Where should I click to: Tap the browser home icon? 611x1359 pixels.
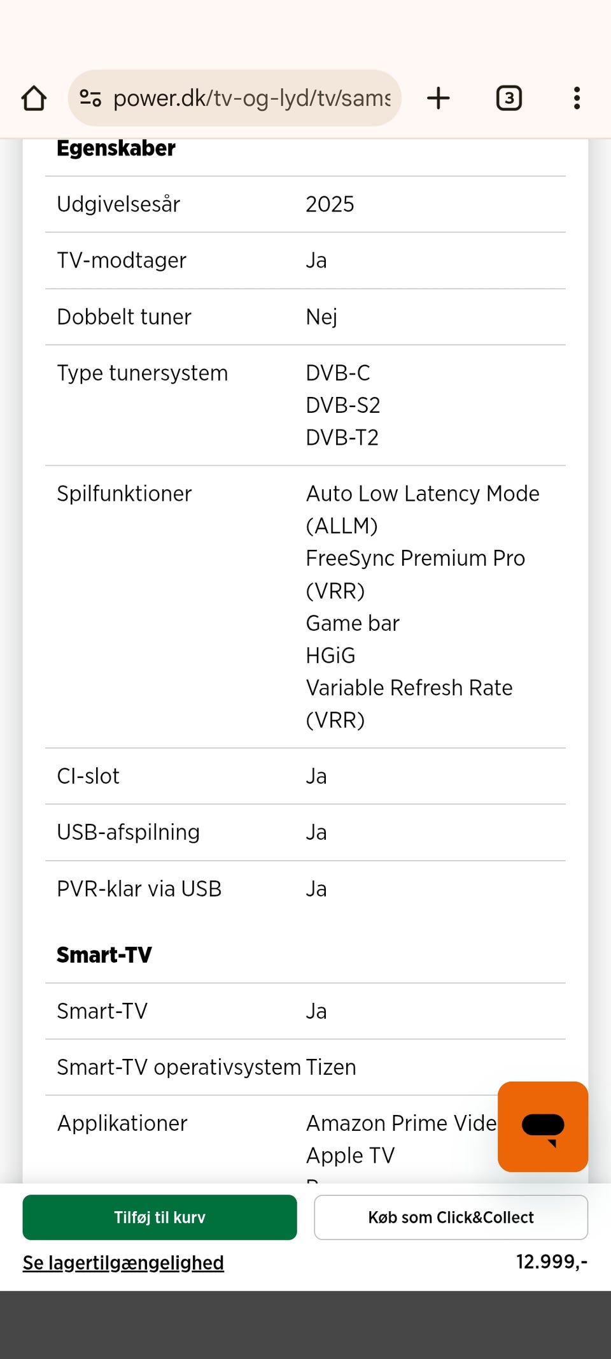click(34, 98)
